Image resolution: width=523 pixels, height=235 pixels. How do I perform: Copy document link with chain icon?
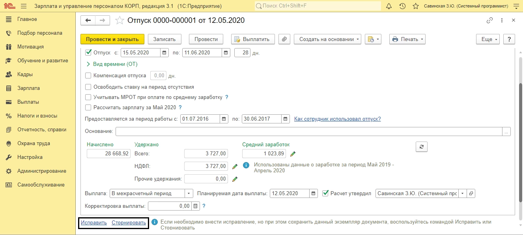coord(490,21)
